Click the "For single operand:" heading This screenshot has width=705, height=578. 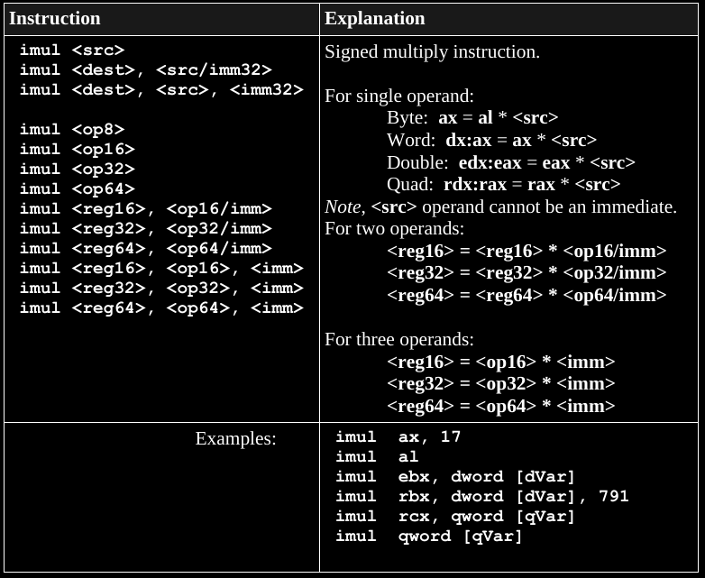click(x=398, y=96)
